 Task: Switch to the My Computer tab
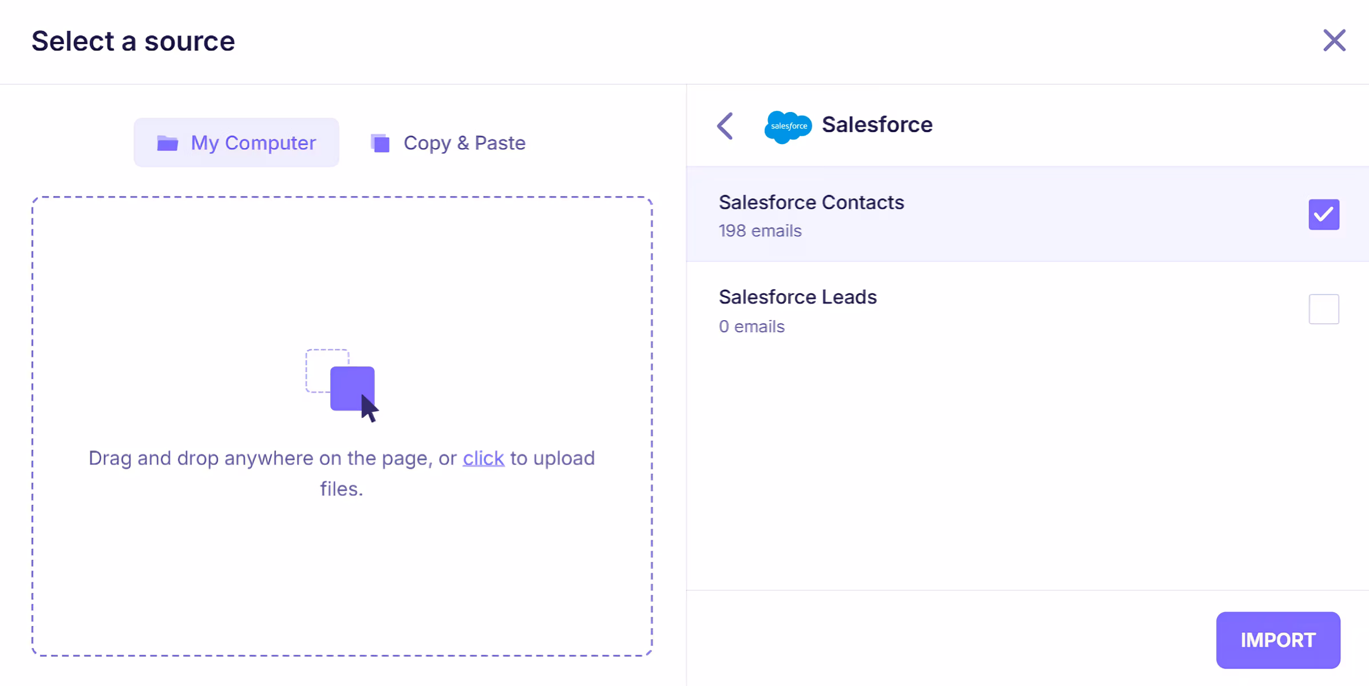(236, 142)
